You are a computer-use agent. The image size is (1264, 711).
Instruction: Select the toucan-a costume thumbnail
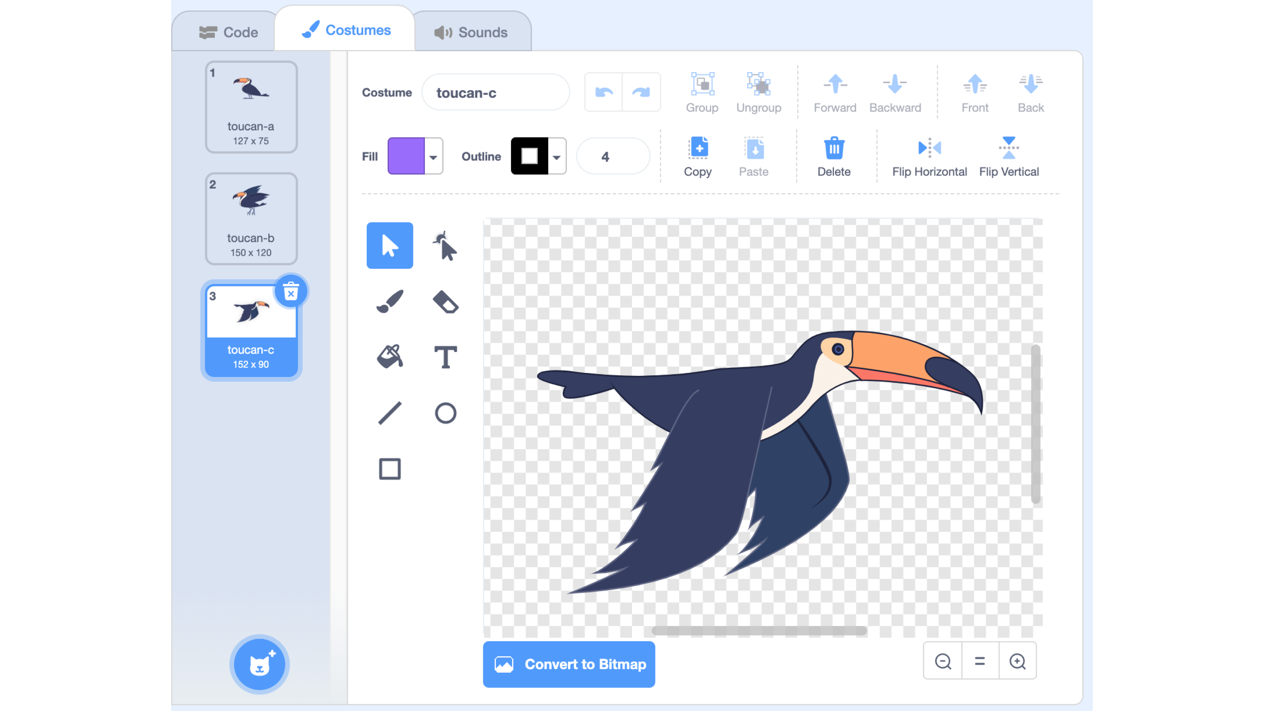(x=251, y=106)
